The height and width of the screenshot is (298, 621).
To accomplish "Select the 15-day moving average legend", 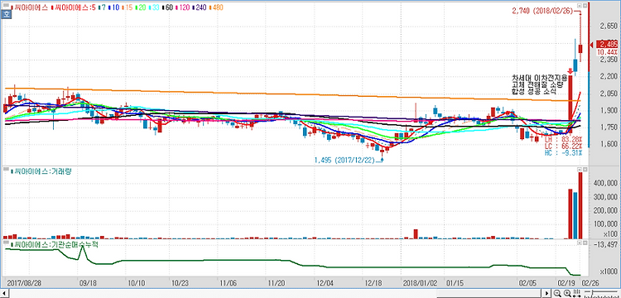I will coord(127,7).
